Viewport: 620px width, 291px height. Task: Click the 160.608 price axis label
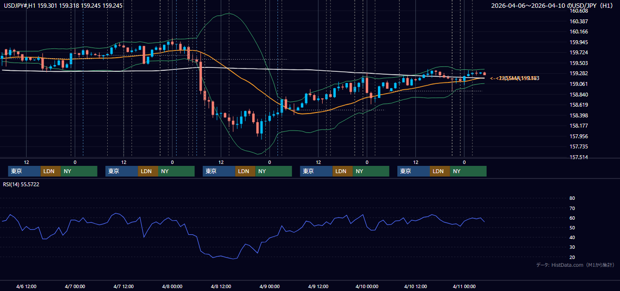tap(579, 11)
